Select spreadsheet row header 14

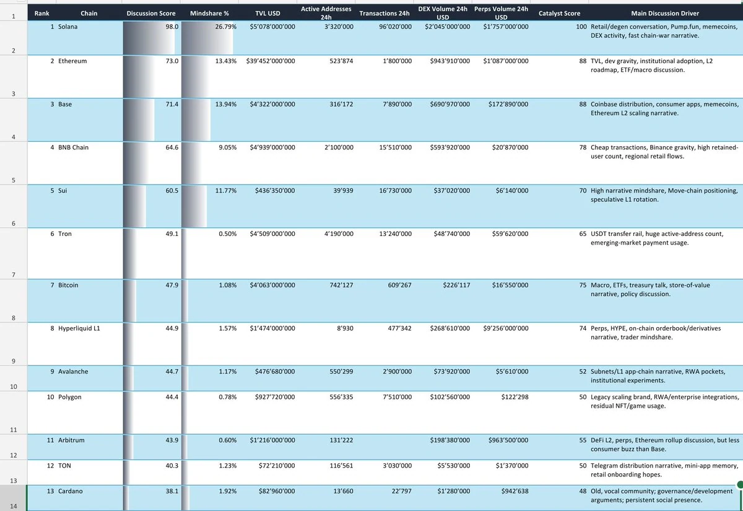coord(14,498)
